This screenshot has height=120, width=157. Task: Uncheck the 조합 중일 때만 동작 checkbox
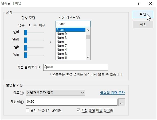click(78, 110)
